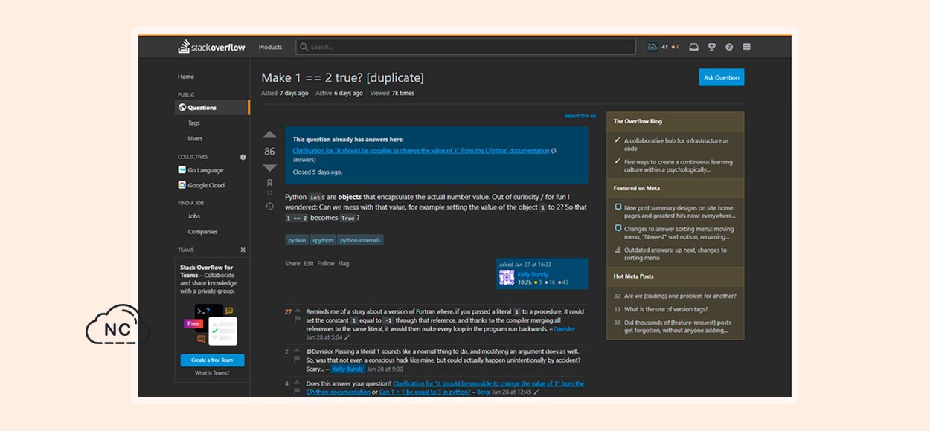Open the user profile avatar with 41 reputation

click(x=652, y=47)
